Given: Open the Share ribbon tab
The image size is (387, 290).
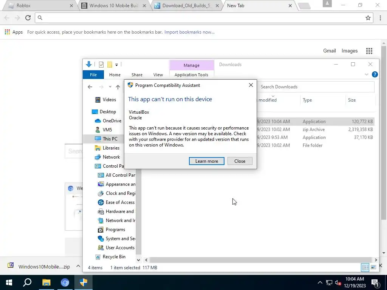Looking at the screenshot, I should [x=137, y=75].
